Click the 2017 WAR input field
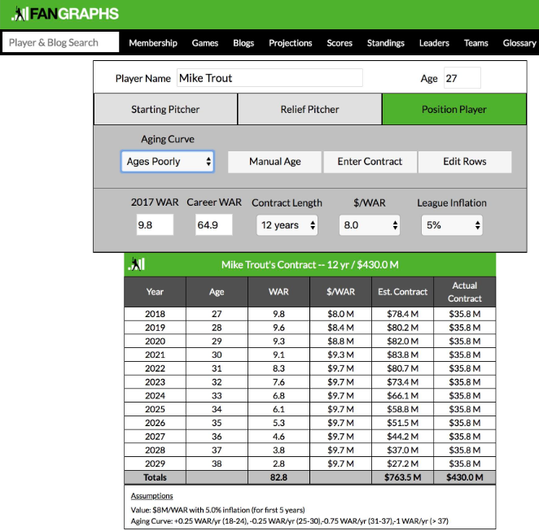This screenshot has height=531, width=539. [155, 224]
